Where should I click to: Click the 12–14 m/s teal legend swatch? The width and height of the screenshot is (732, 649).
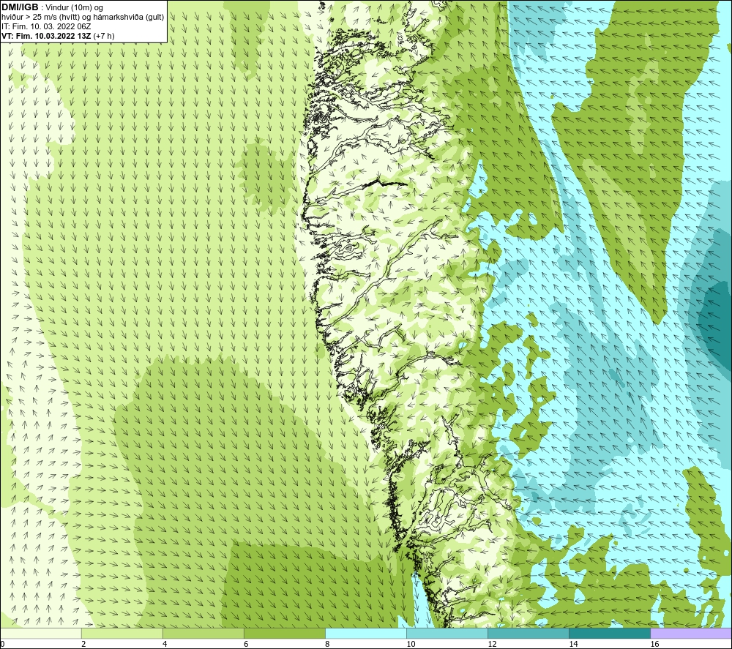tap(528, 633)
